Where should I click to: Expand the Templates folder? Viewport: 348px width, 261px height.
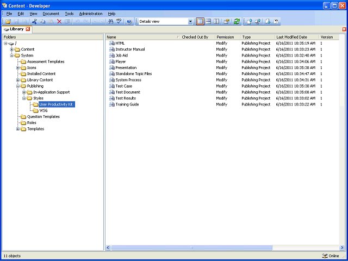point(18,129)
